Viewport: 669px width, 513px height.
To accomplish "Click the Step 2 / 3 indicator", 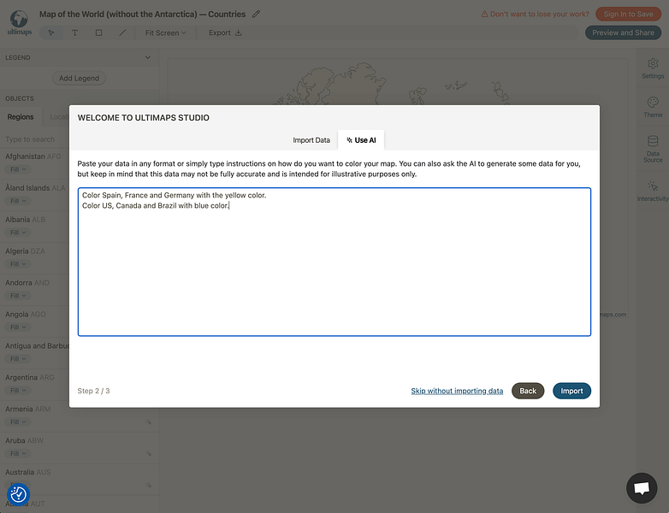I will point(93,391).
